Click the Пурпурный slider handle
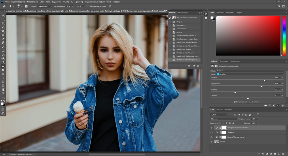 pyautogui.click(x=262, y=86)
